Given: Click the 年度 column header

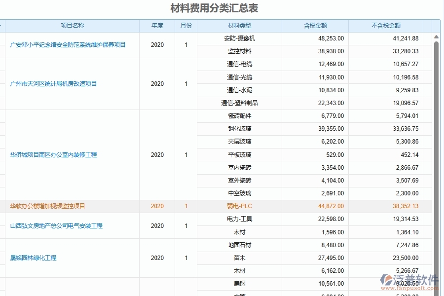Looking at the screenshot, I should (157, 26).
